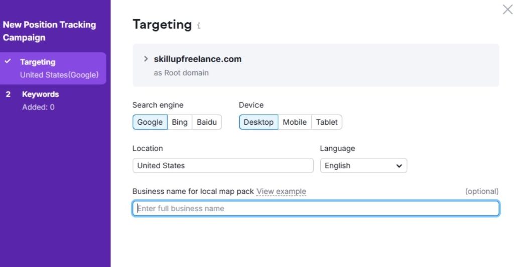The width and height of the screenshot is (514, 267).
Task: Click the checkmark icon next to Targeting step
Action: point(8,61)
